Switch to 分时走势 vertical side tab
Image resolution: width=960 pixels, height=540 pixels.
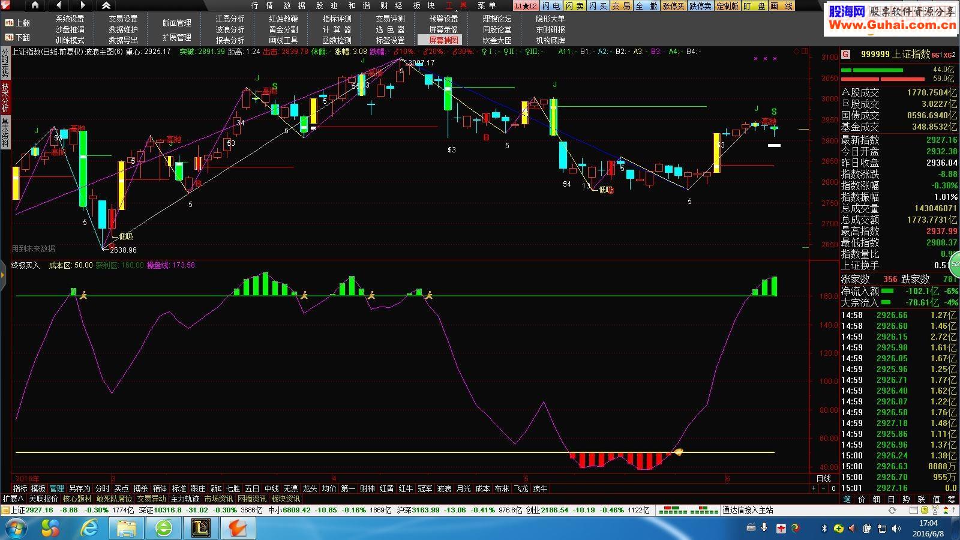pyautogui.click(x=5, y=63)
